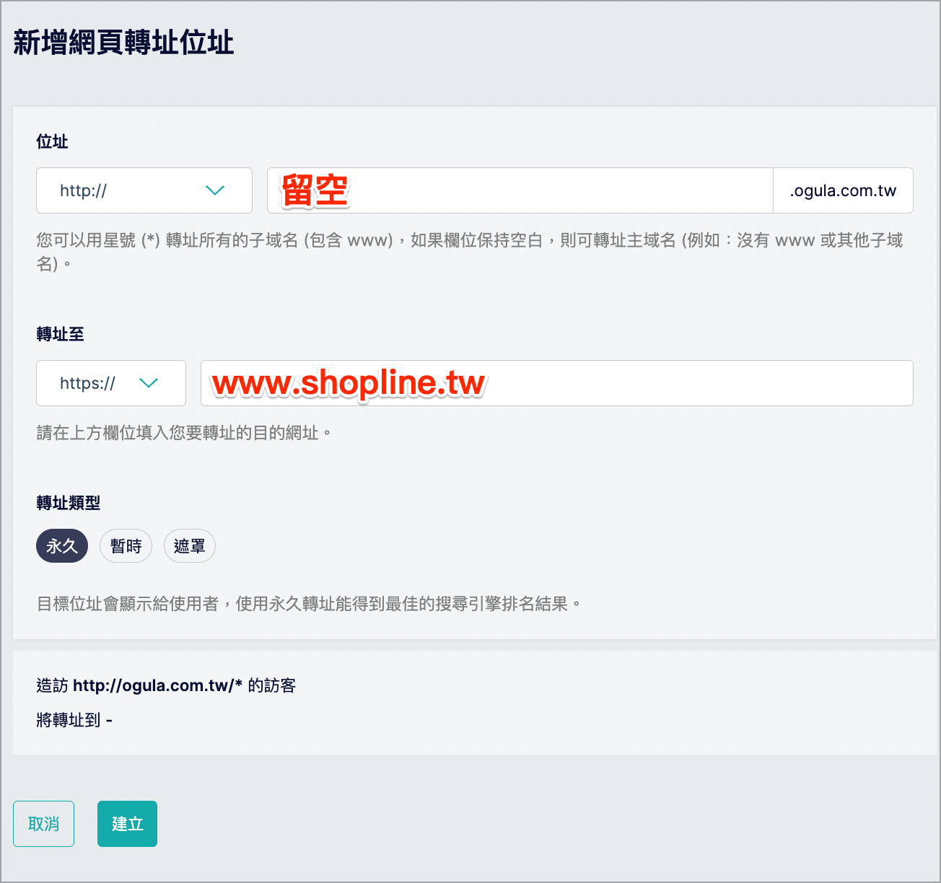Focus the subdomain address input field

[x=520, y=190]
